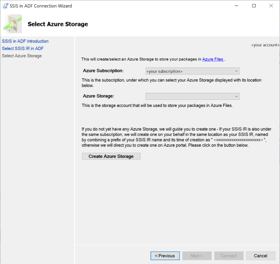Click the <your account> label
Image resolution: width=280 pixels, height=264 pixels.
tap(265, 45)
